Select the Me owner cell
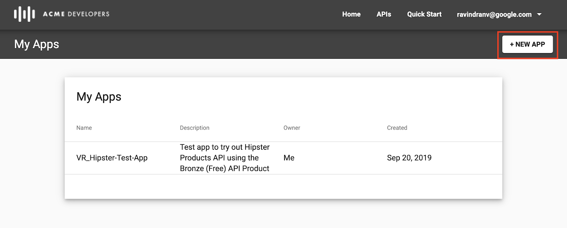The width and height of the screenshot is (567, 228). [x=289, y=158]
